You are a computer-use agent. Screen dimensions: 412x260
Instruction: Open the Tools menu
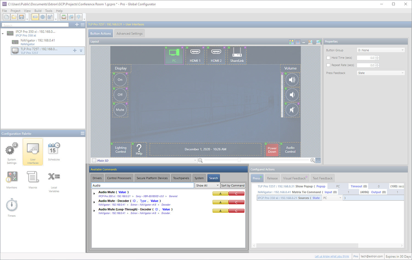[x=49, y=11]
